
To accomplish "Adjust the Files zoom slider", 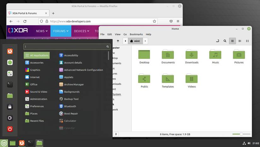I will (x=241, y=134).
